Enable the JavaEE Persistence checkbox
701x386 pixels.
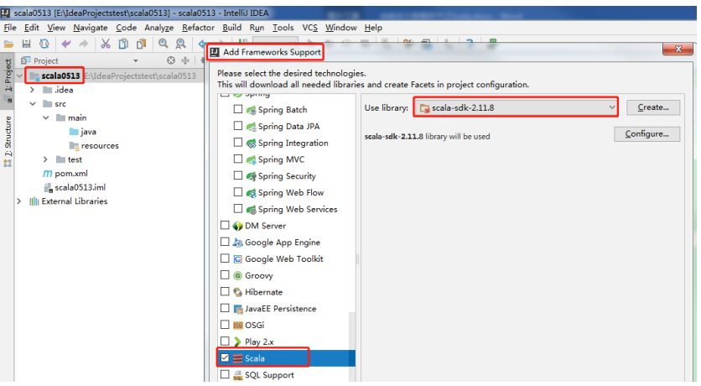225,308
